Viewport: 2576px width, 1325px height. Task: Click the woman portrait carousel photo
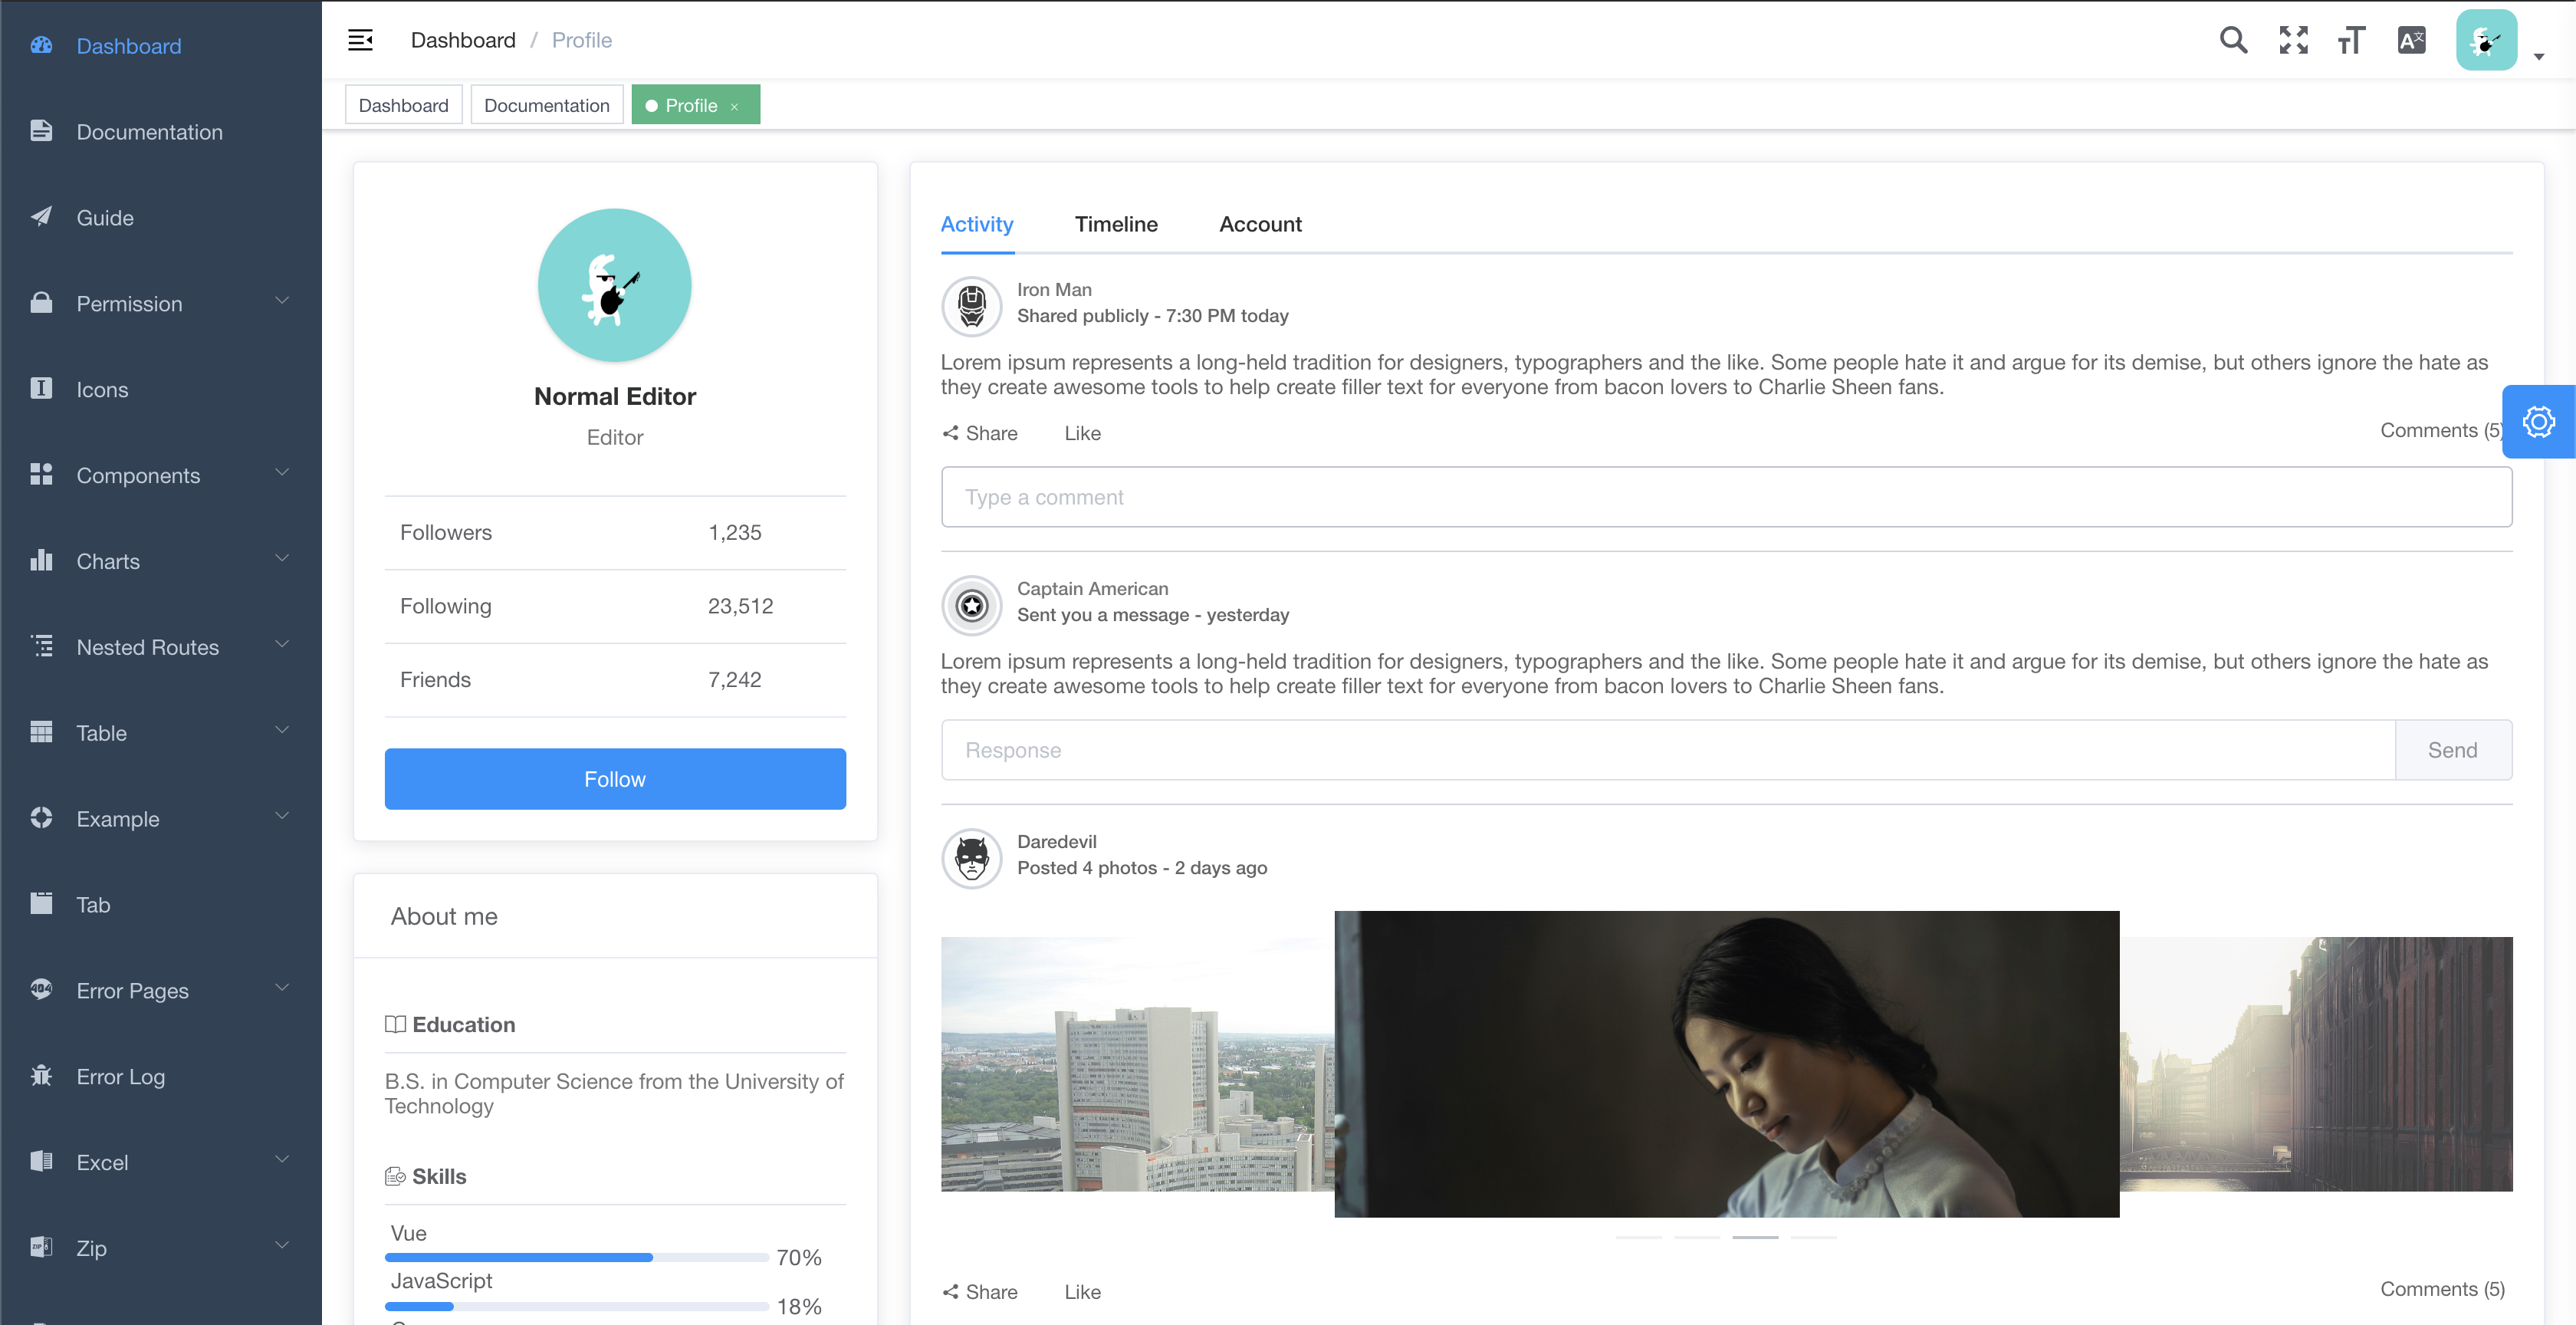pyautogui.click(x=1727, y=1064)
